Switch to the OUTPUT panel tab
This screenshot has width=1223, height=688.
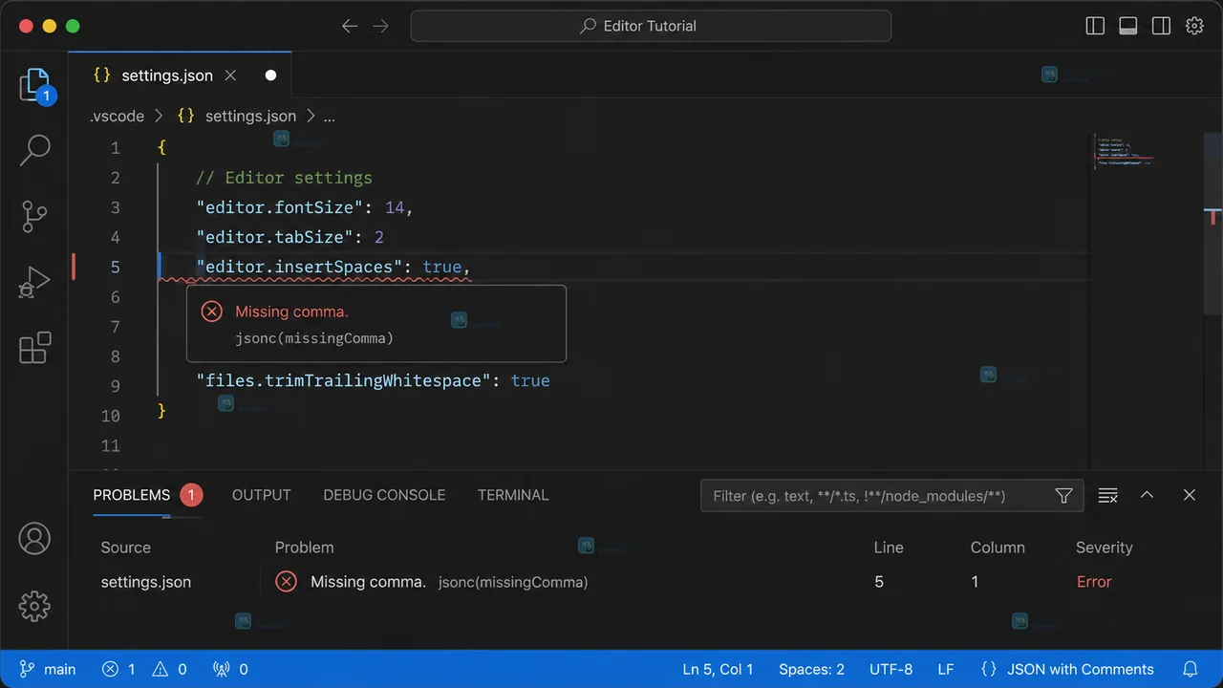tap(261, 495)
